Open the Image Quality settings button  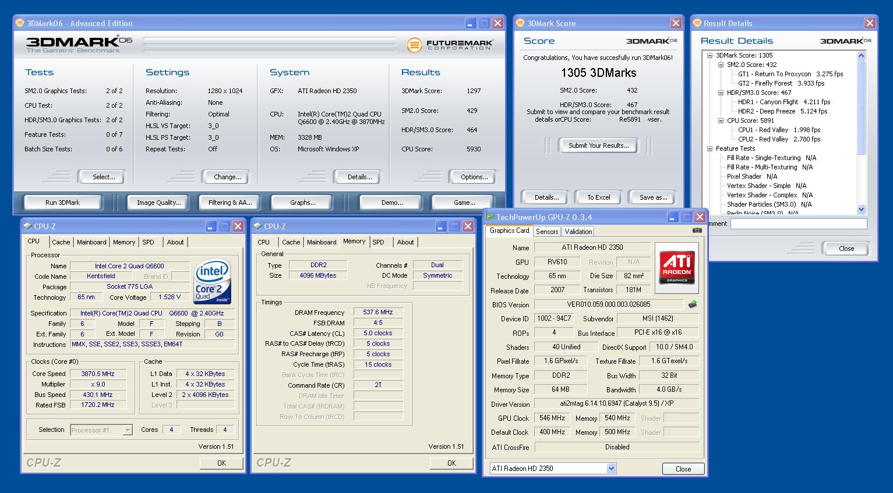coord(158,203)
